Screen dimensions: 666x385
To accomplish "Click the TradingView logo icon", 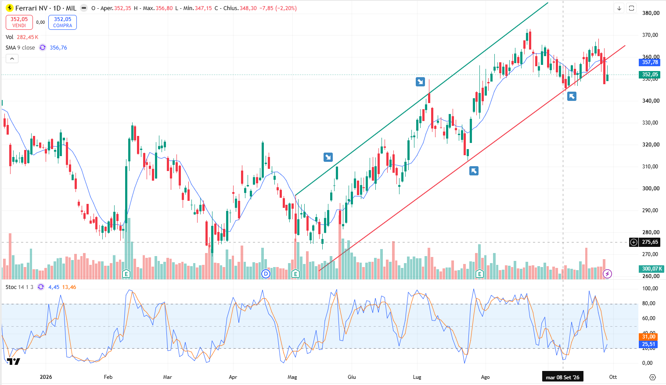I will click(x=13, y=362).
